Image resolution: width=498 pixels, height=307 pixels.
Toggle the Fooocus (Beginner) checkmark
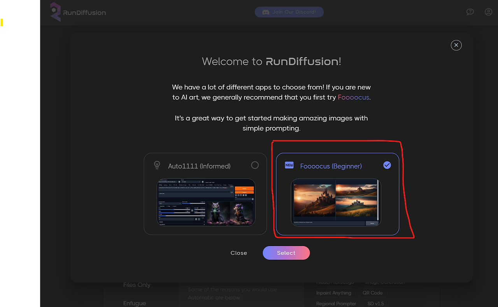click(x=387, y=165)
